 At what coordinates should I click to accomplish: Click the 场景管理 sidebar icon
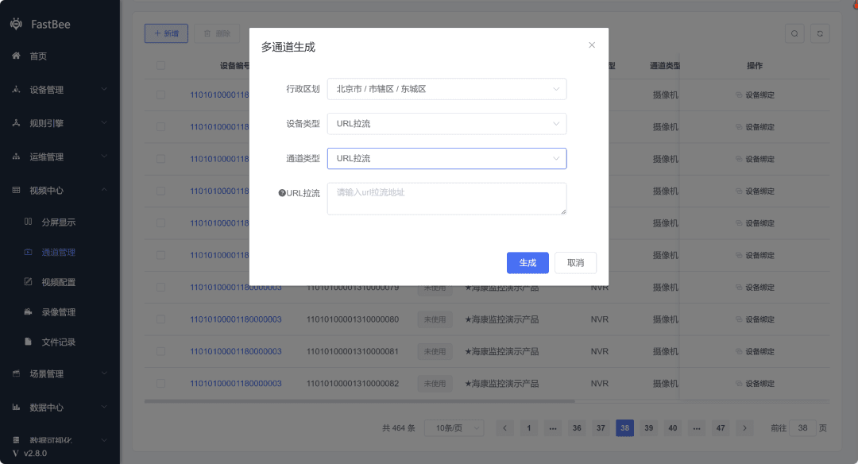(17, 373)
